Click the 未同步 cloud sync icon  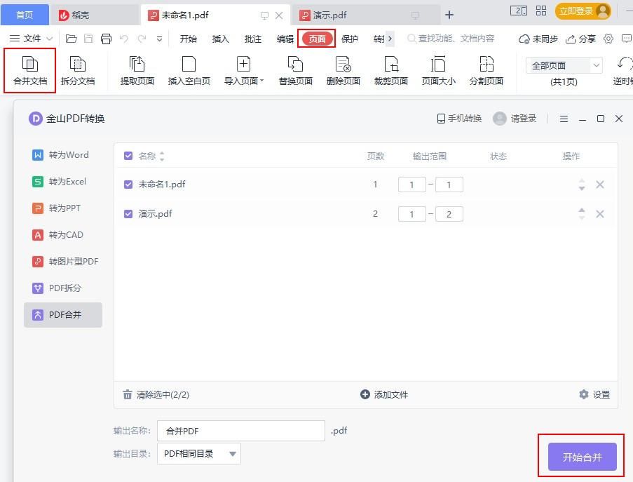point(524,39)
